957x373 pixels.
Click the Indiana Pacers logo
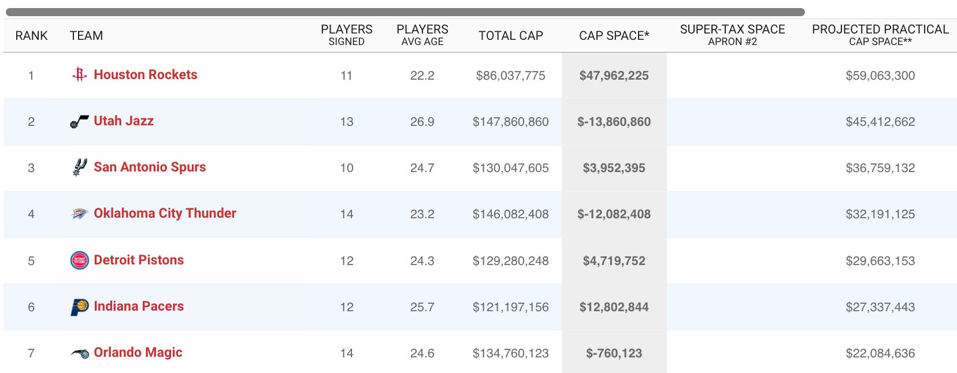click(x=79, y=307)
